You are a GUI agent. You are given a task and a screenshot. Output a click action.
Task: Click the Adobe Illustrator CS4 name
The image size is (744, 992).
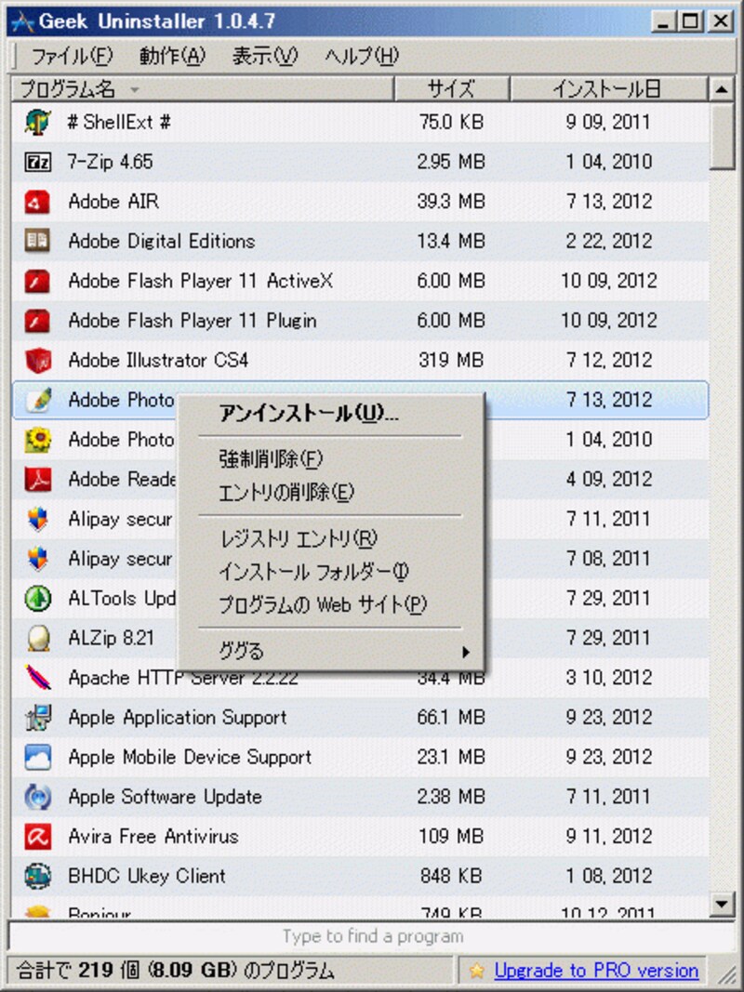coord(158,361)
